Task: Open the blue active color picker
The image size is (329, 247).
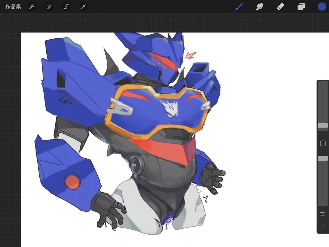Action: point(322,7)
